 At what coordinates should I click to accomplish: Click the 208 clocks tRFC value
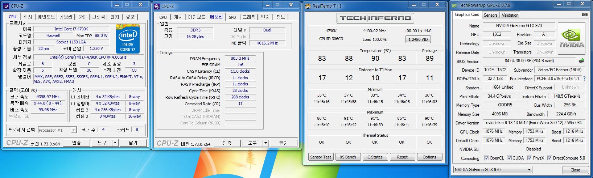point(240,97)
